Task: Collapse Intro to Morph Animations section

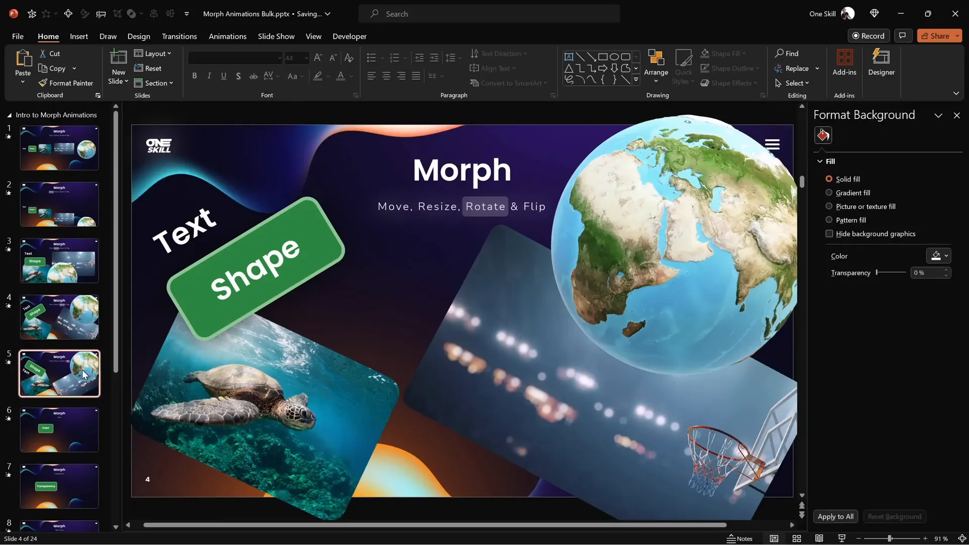Action: click(9, 115)
